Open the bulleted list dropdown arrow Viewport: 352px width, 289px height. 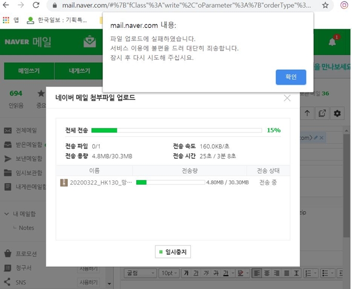[x=332, y=273]
